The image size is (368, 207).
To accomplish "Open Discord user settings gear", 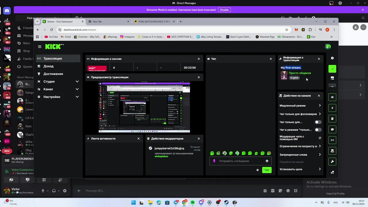I will click(65, 191).
